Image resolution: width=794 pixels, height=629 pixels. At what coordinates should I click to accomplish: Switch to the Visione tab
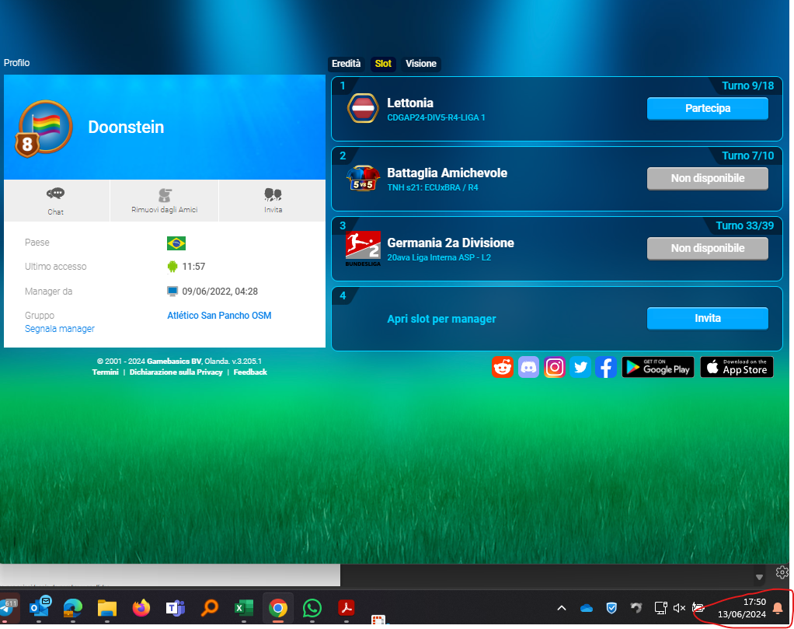(x=421, y=64)
